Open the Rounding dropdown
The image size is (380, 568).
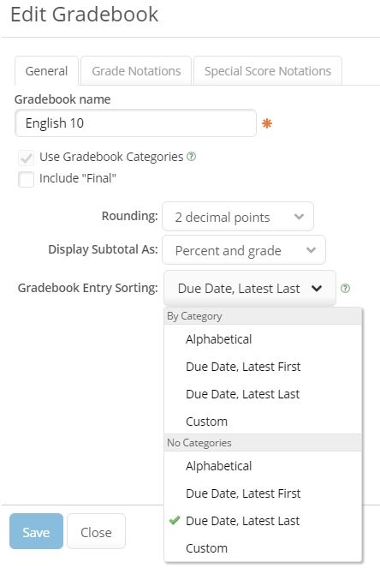coord(238,217)
